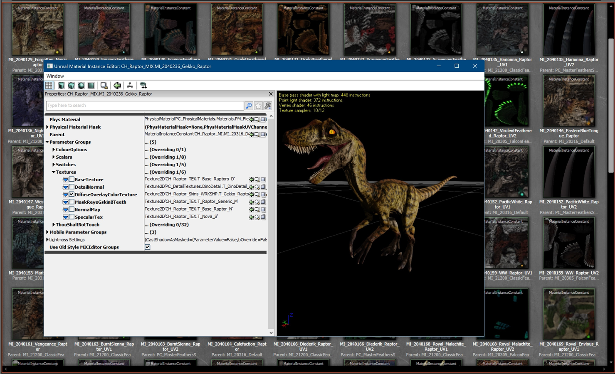Uncheck Use Old Style MICEditor Groups
Viewport: 615px width, 374px height.
(148, 247)
